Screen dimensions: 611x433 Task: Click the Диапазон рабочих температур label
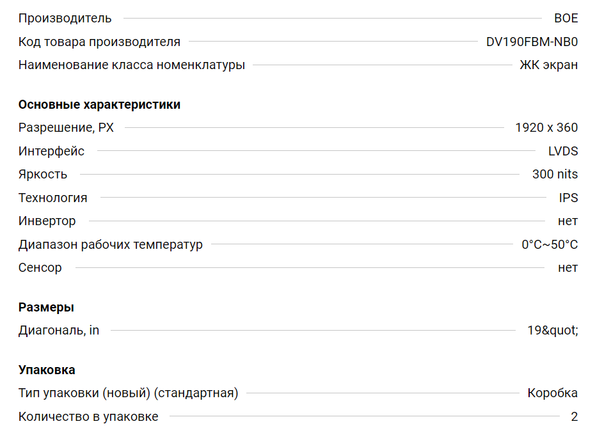coord(110,245)
